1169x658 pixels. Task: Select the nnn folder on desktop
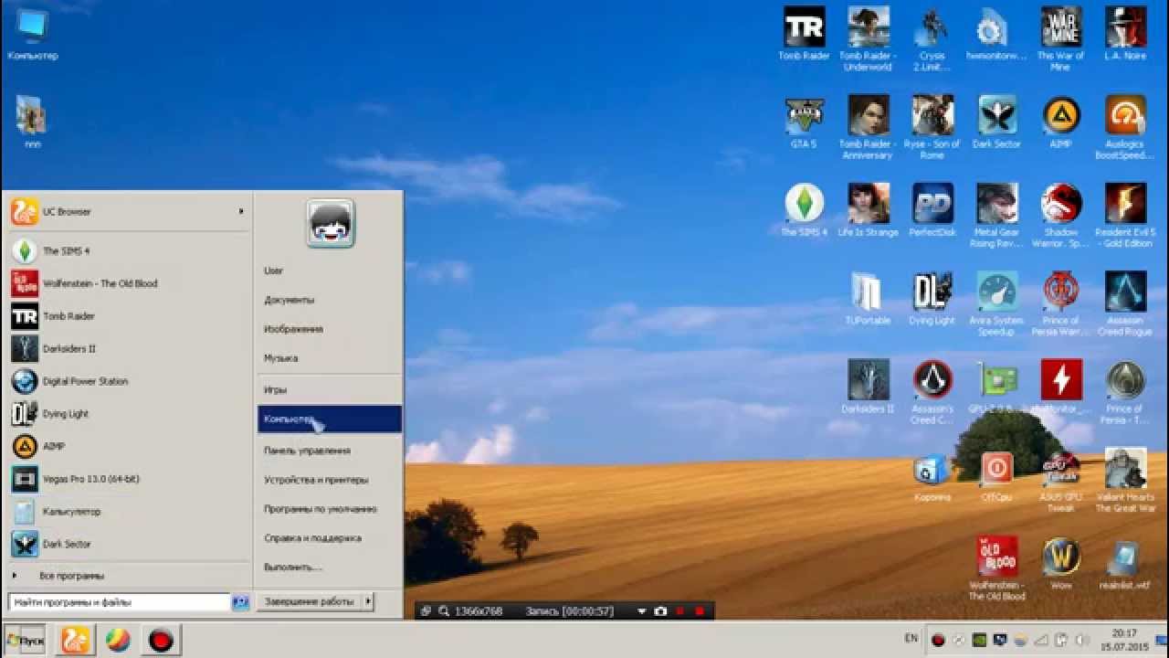pyautogui.click(x=32, y=122)
